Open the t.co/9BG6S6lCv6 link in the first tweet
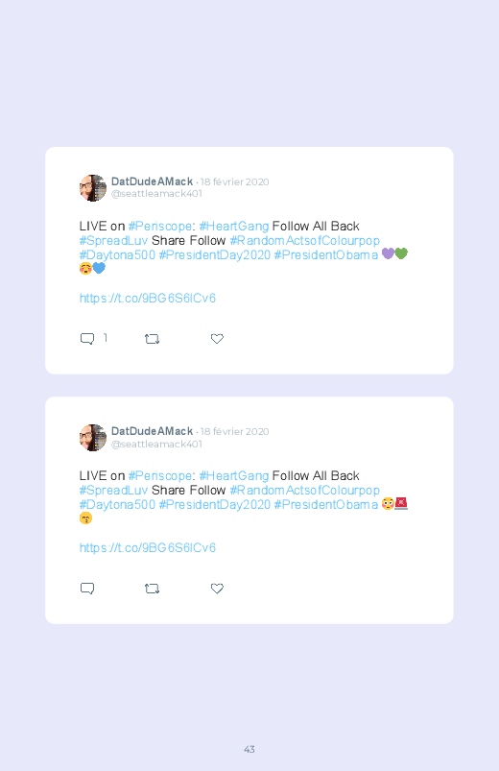Image resolution: width=499 pixels, height=771 pixels. click(x=148, y=298)
